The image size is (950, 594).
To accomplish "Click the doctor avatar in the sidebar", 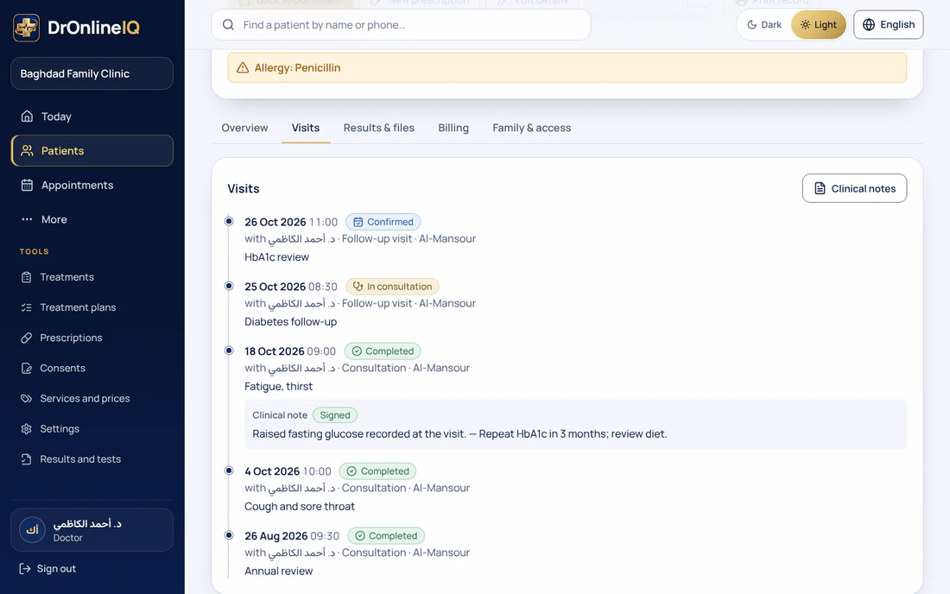I will pyautogui.click(x=32, y=530).
